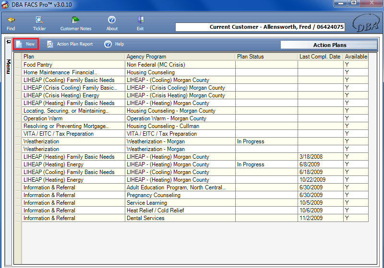Select the Housing Counseling - Cullman row
384x268 pixels.
tap(180, 126)
